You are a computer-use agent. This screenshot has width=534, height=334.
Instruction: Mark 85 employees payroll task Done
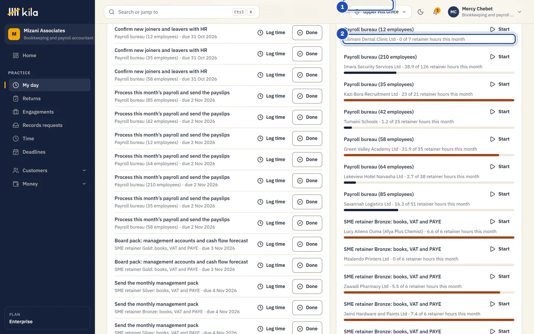coord(307,96)
